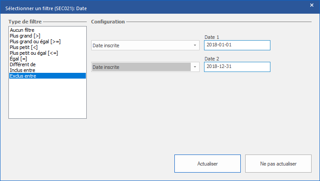The image size is (320, 181).
Task: Choose 'Inclus entre' in the filter list
Action: (x=23, y=70)
